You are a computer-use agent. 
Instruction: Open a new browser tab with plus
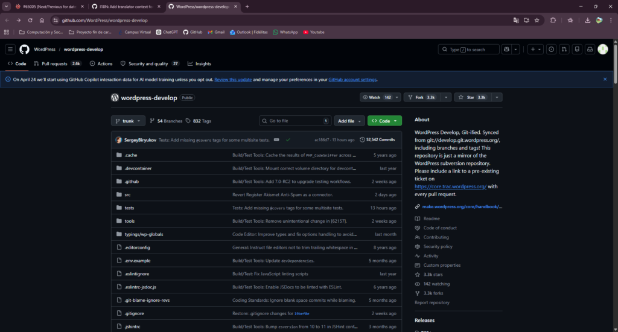[247, 6]
